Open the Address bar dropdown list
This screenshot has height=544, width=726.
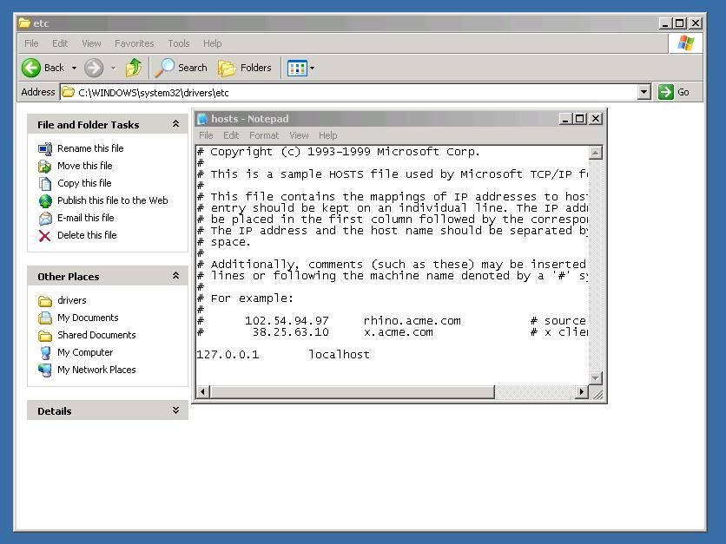click(644, 92)
